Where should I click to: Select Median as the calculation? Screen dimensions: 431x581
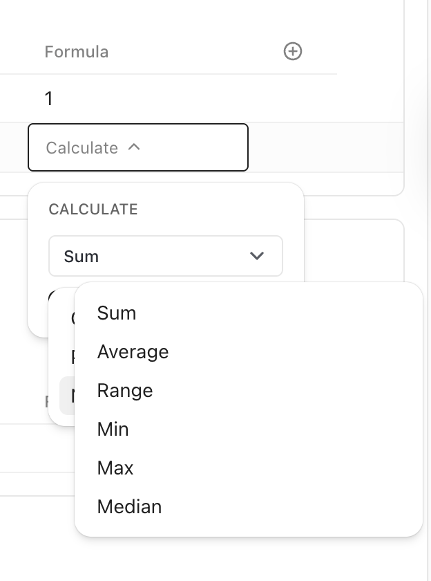(128, 506)
